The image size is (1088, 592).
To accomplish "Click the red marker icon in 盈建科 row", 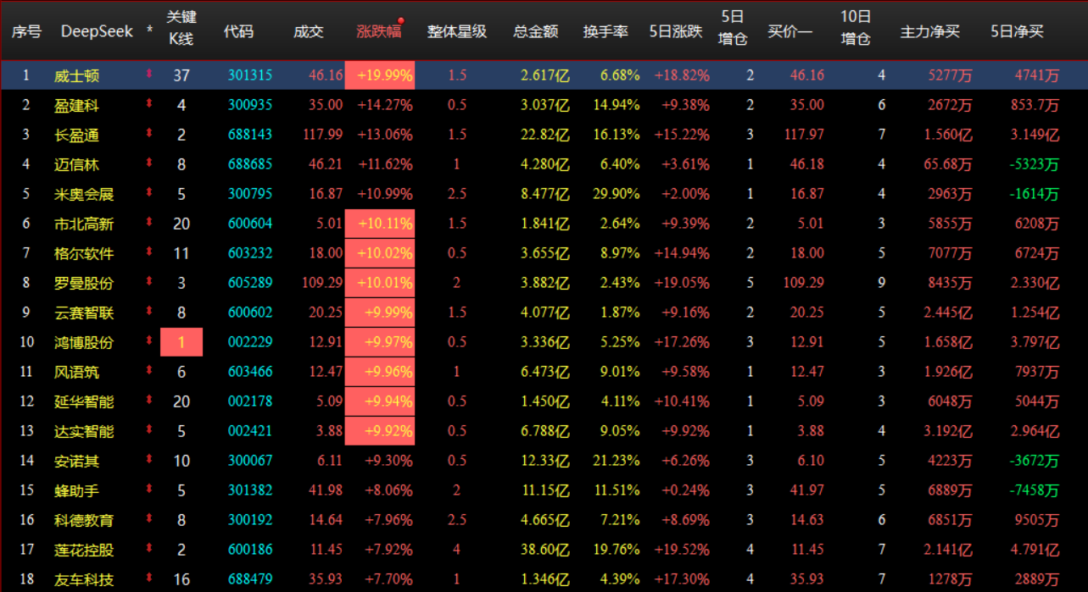I will click(x=149, y=104).
